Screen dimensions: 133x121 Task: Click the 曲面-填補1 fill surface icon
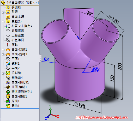pyautogui.click(x=8, y=87)
